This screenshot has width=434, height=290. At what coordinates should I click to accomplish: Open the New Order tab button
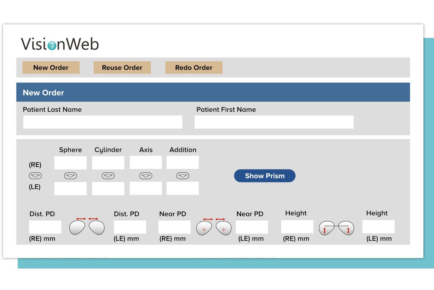pos(51,68)
